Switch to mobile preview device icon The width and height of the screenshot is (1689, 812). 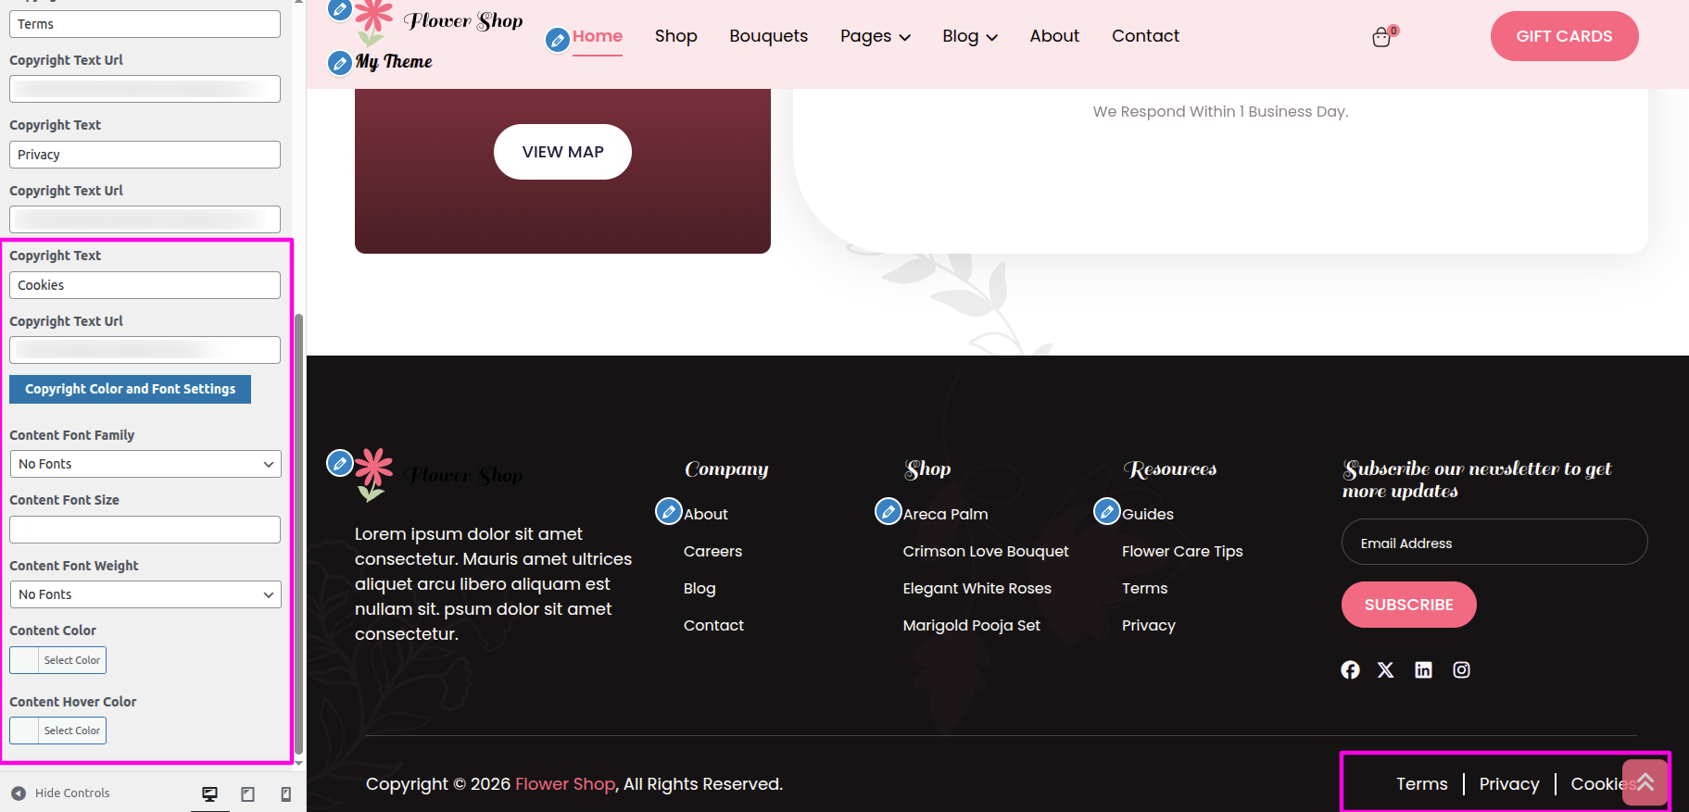point(285,793)
